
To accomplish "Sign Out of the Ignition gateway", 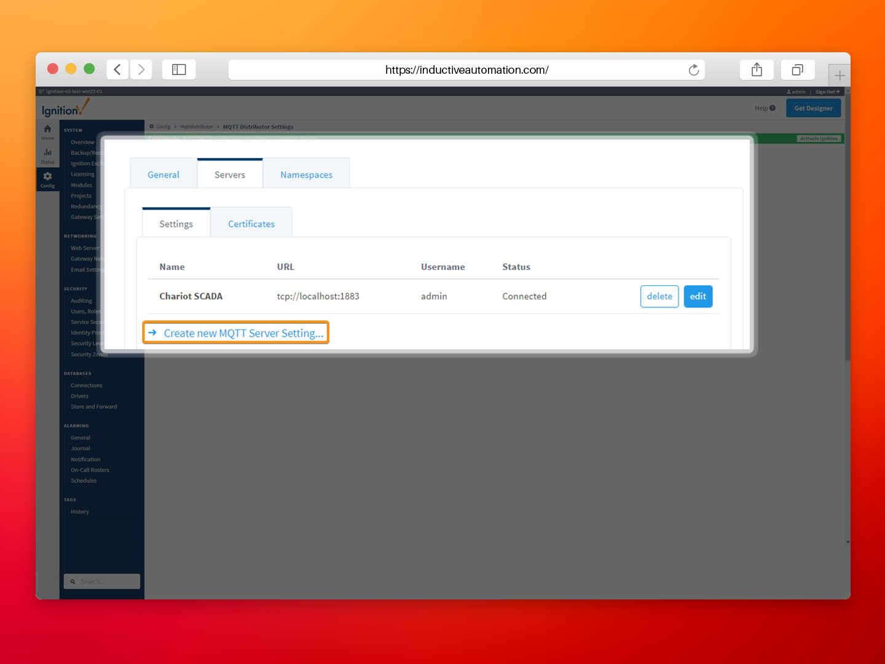I will [x=827, y=91].
